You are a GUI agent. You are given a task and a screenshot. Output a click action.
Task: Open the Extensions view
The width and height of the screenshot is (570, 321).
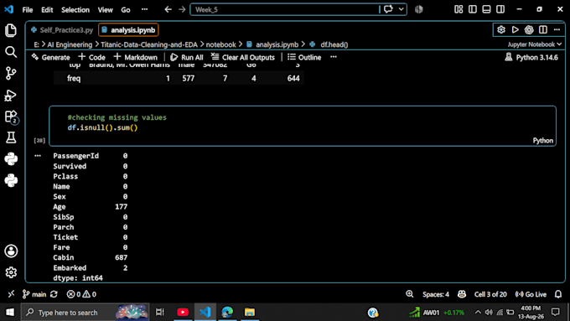(11, 116)
